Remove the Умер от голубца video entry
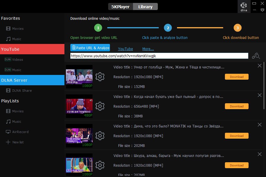The height and width of the screenshot is (177, 266). click(x=259, y=66)
